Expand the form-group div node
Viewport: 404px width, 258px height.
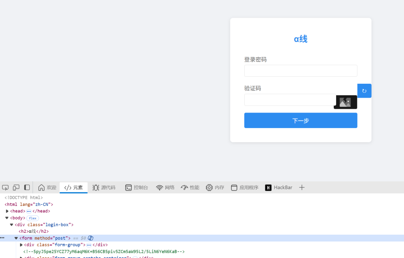(21, 245)
